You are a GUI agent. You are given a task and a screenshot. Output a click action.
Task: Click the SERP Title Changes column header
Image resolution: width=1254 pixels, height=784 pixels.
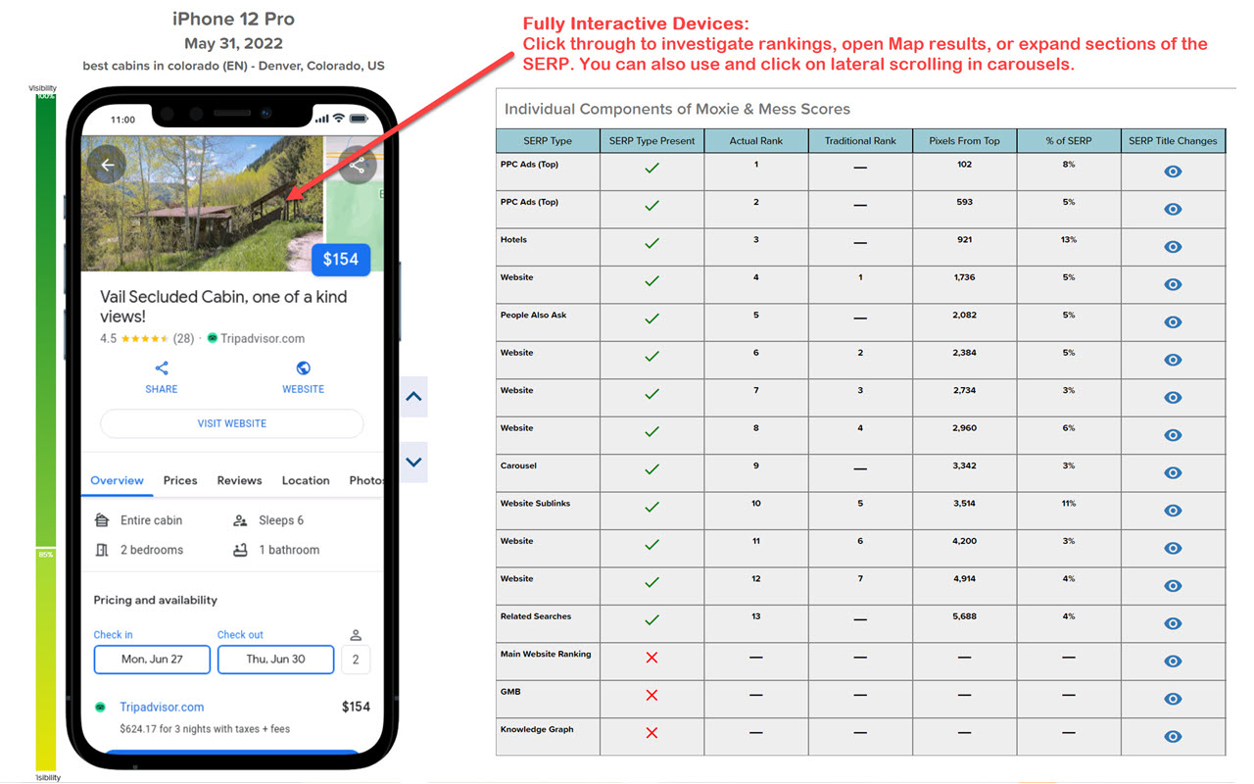pyautogui.click(x=1173, y=141)
